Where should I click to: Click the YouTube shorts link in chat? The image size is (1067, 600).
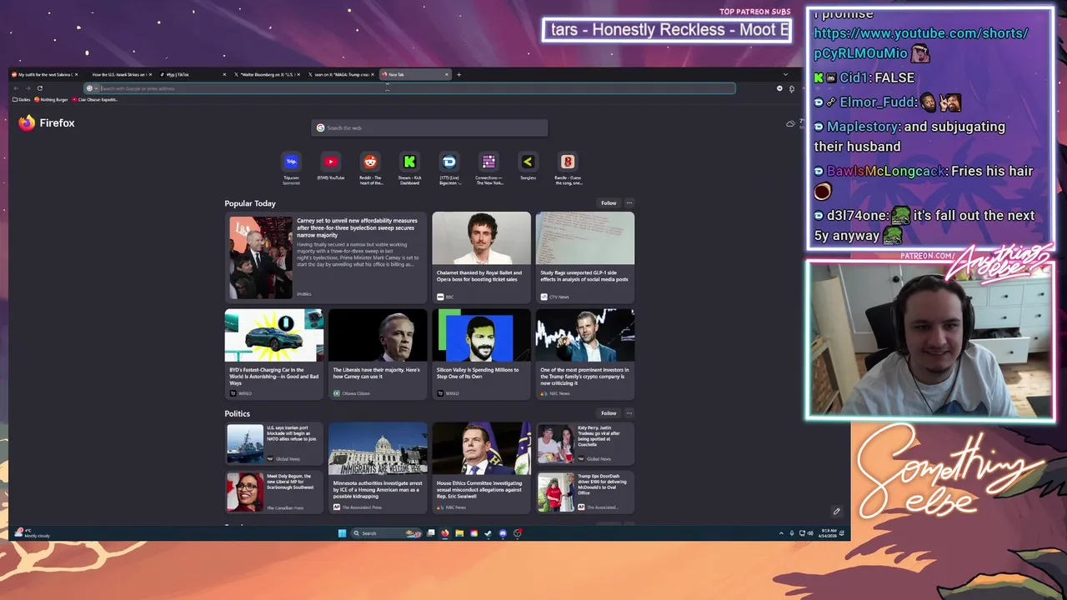(x=921, y=43)
